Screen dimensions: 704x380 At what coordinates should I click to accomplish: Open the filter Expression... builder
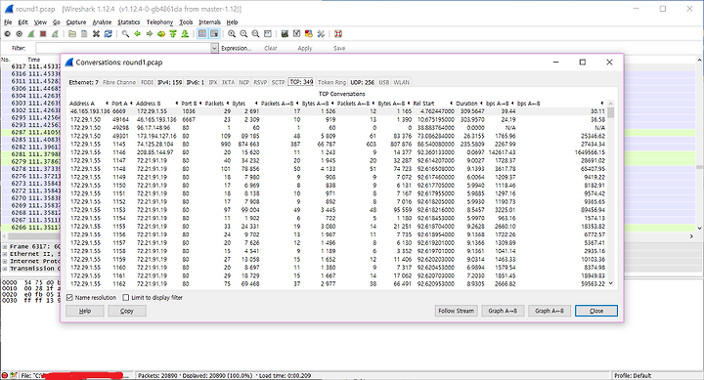(x=237, y=48)
